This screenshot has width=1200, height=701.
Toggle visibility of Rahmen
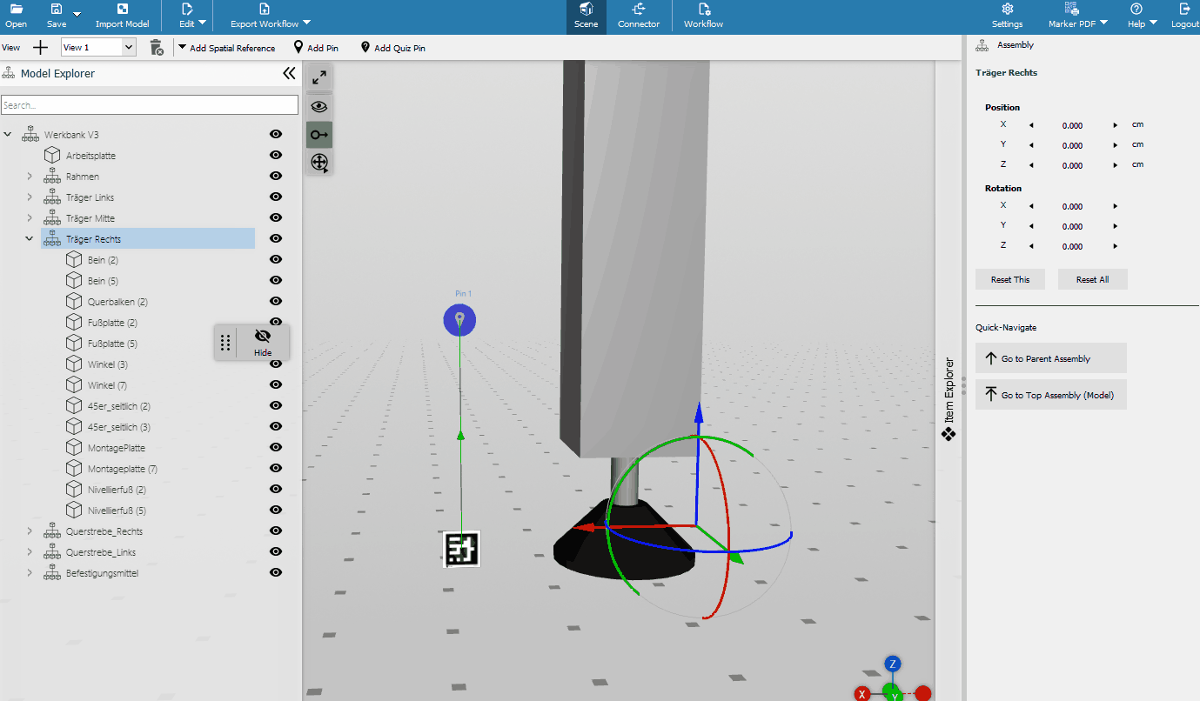coord(276,176)
